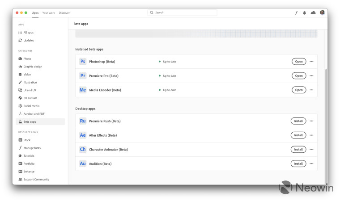The width and height of the screenshot is (340, 201).
Task: Expand more options for Character Animator (Beta)
Action: point(311,149)
